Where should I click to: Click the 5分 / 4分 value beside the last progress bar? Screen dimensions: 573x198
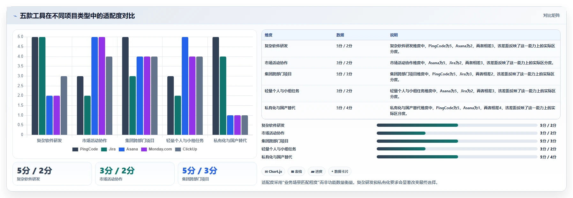(x=548, y=157)
